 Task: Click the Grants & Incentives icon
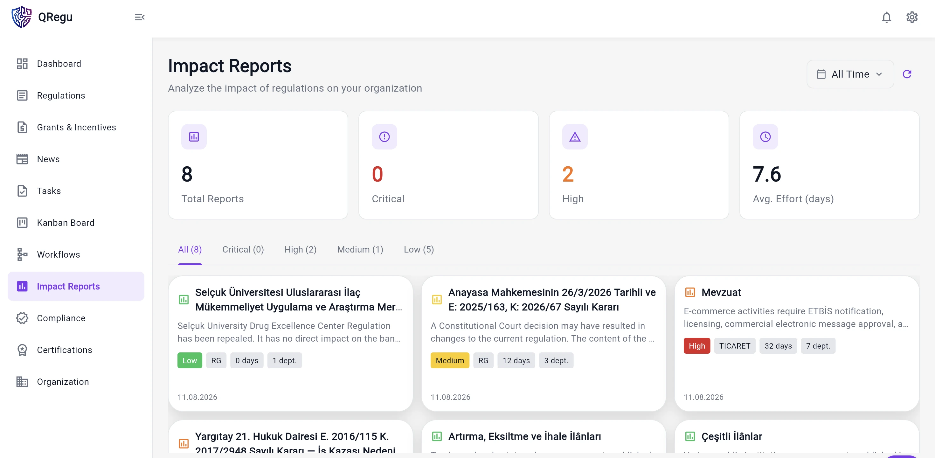pyautogui.click(x=22, y=128)
